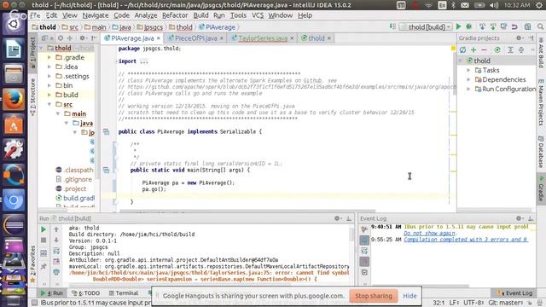This screenshot has height=307, width=546.
Task: Click scroll from source icon in Project panel
Action: point(61,38)
